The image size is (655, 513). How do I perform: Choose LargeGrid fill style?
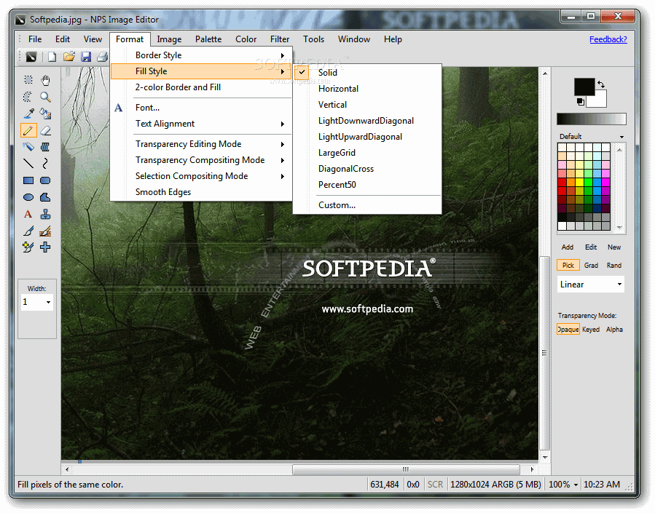tap(367, 153)
